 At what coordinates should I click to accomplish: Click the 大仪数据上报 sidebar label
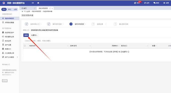[x=10, y=53]
